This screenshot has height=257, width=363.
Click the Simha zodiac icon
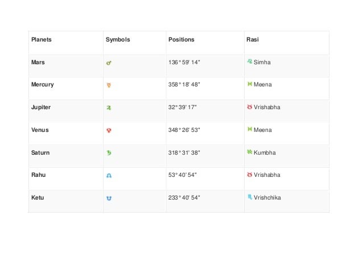[249, 61]
